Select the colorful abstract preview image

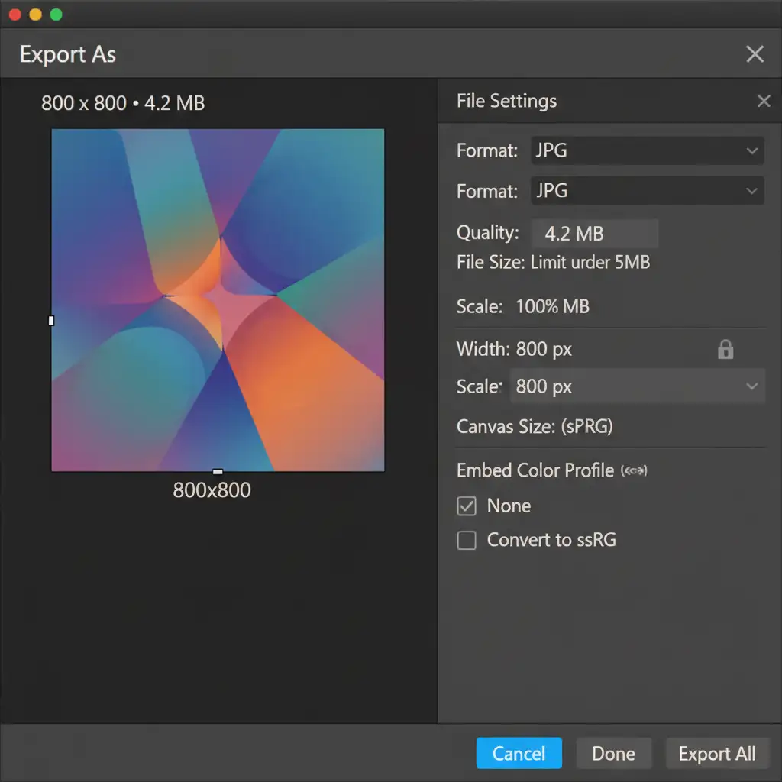[x=218, y=300]
